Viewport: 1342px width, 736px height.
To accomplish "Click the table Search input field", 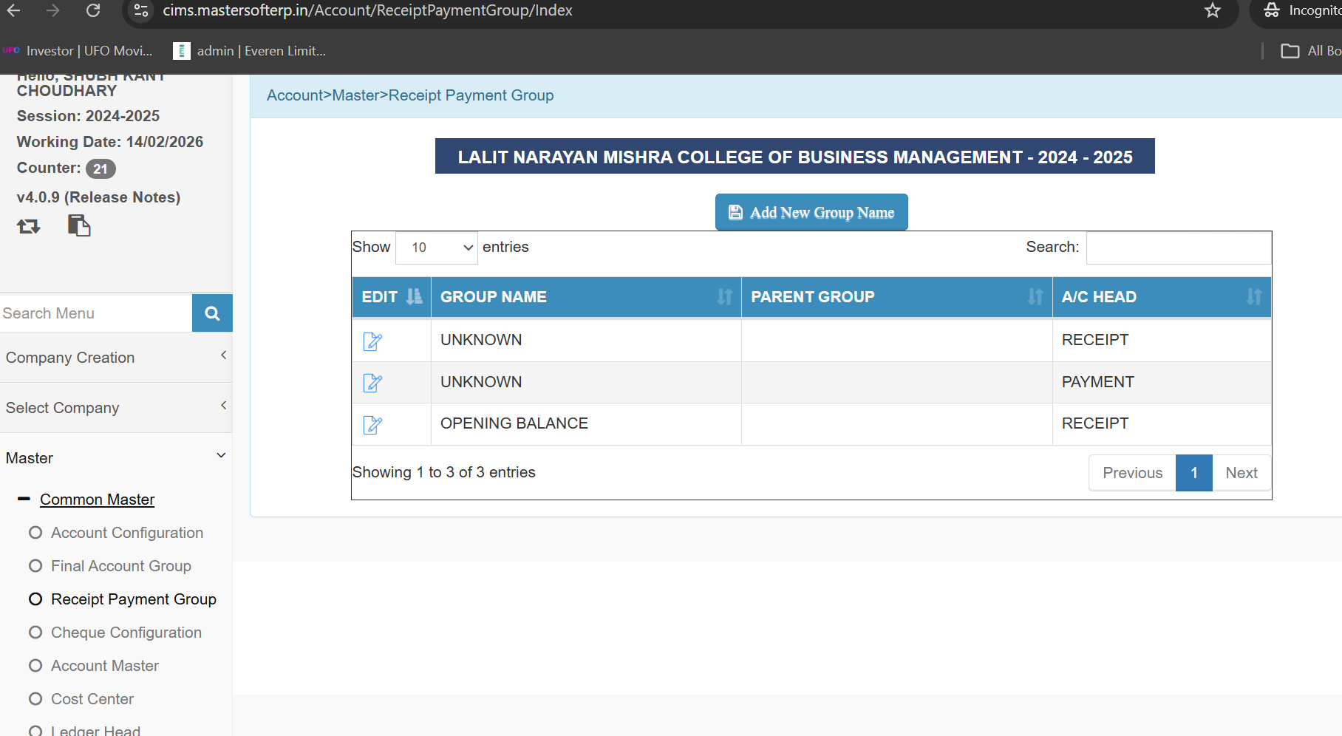I will click(x=1178, y=248).
